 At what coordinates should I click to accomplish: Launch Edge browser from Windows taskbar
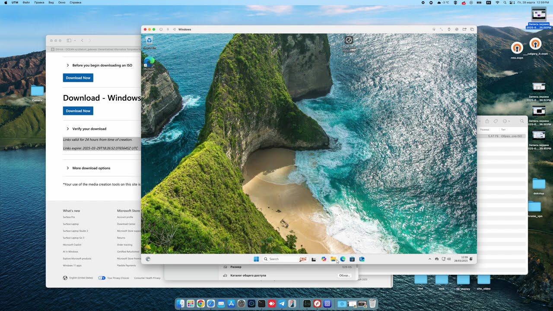(x=343, y=259)
